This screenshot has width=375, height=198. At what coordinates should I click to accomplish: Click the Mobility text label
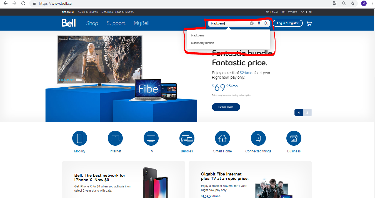point(80,151)
